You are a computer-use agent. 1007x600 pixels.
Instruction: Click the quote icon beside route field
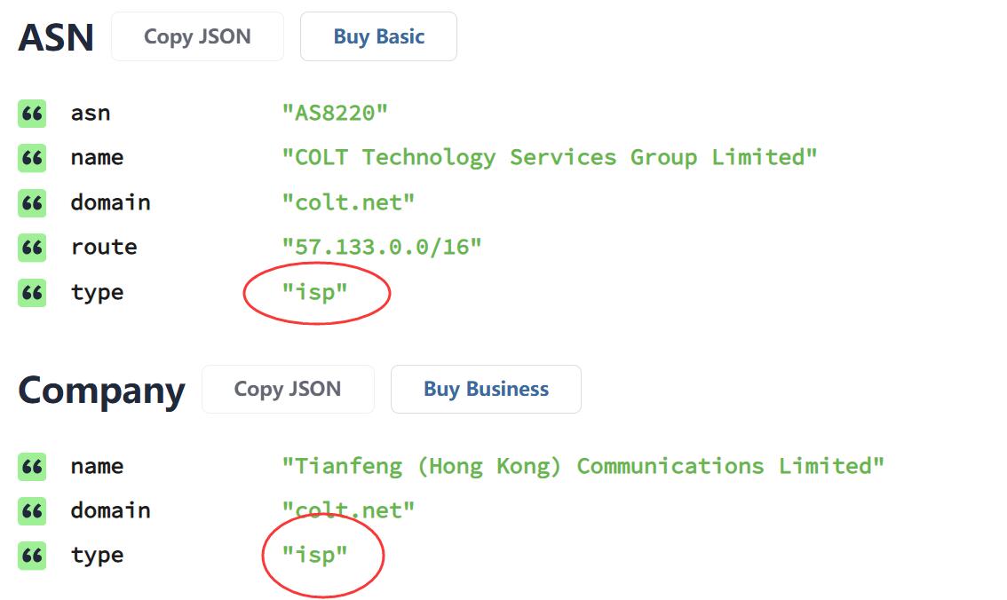pos(32,248)
